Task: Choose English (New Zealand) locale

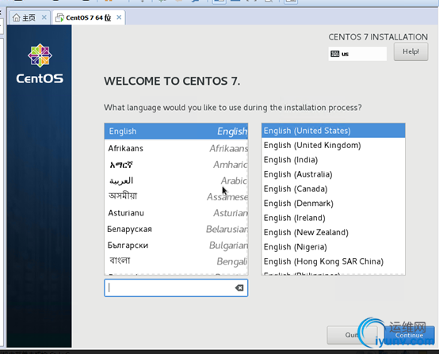Action: pyautogui.click(x=333, y=233)
